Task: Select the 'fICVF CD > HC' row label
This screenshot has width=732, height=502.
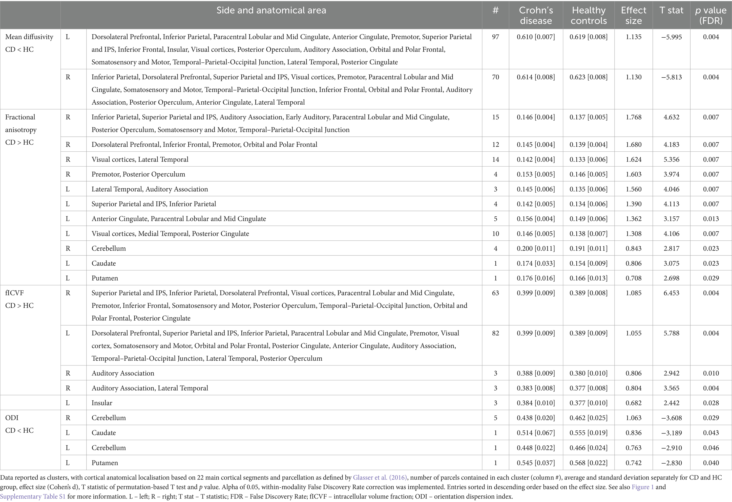Action: [x=19, y=299]
